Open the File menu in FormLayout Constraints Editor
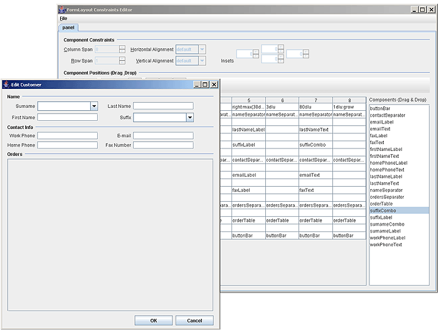The width and height of the screenshot is (439, 332). pyautogui.click(x=63, y=18)
